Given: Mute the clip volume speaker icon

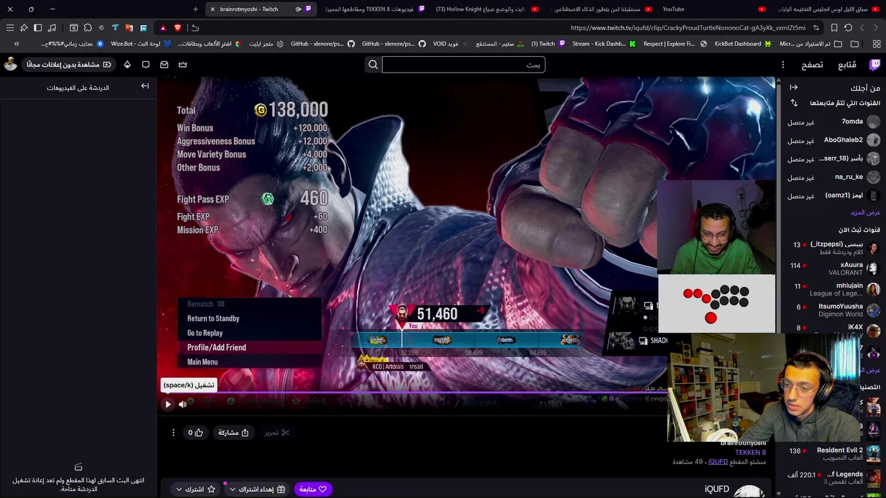Looking at the screenshot, I should [183, 404].
